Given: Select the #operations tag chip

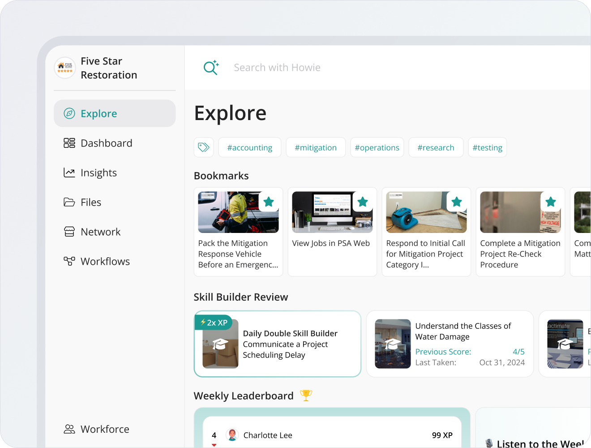Looking at the screenshot, I should (x=377, y=147).
